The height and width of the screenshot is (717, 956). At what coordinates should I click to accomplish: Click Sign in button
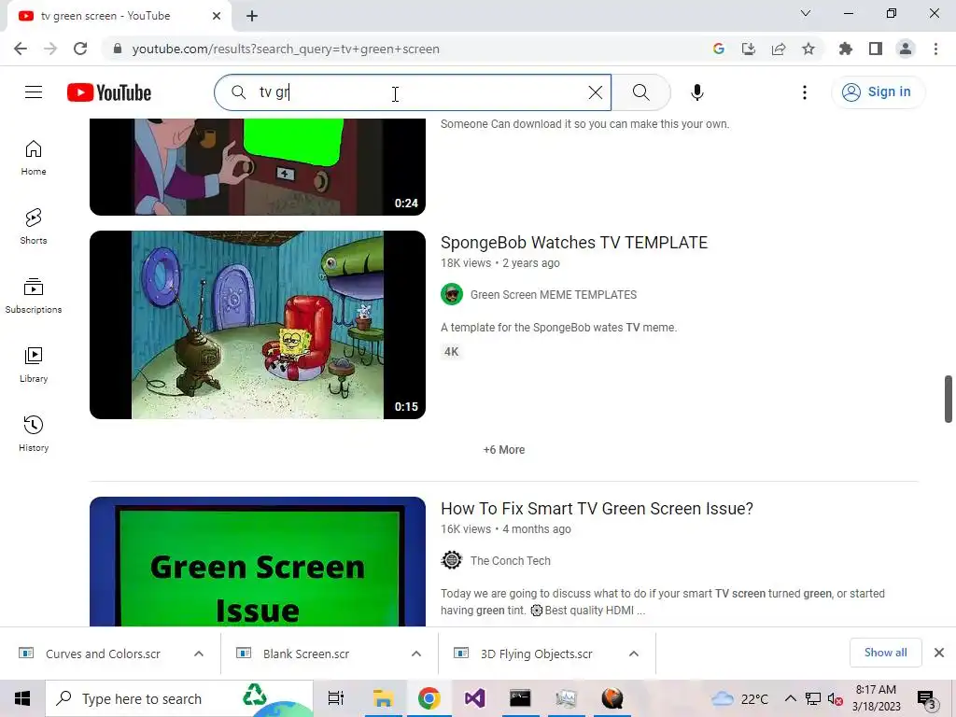[878, 92]
